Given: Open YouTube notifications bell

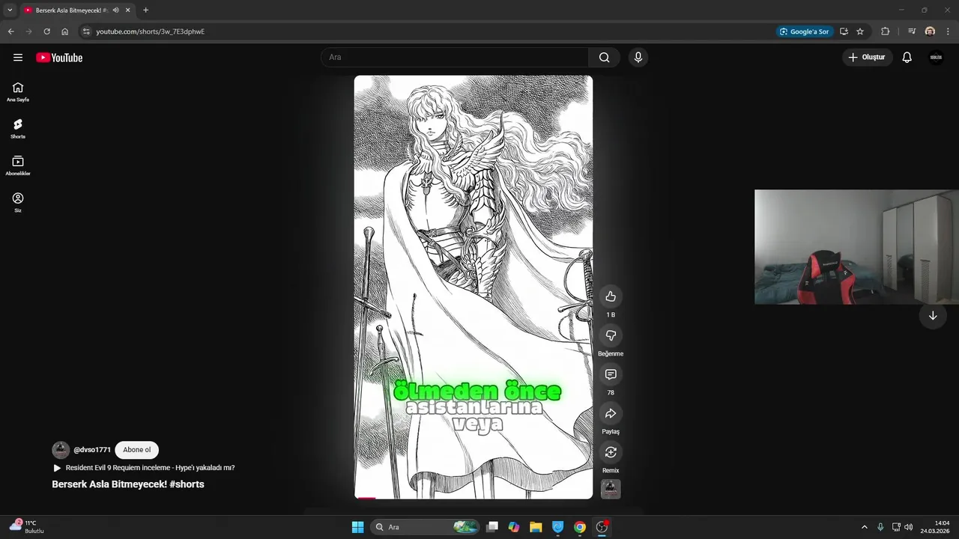Looking at the screenshot, I should pyautogui.click(x=907, y=58).
